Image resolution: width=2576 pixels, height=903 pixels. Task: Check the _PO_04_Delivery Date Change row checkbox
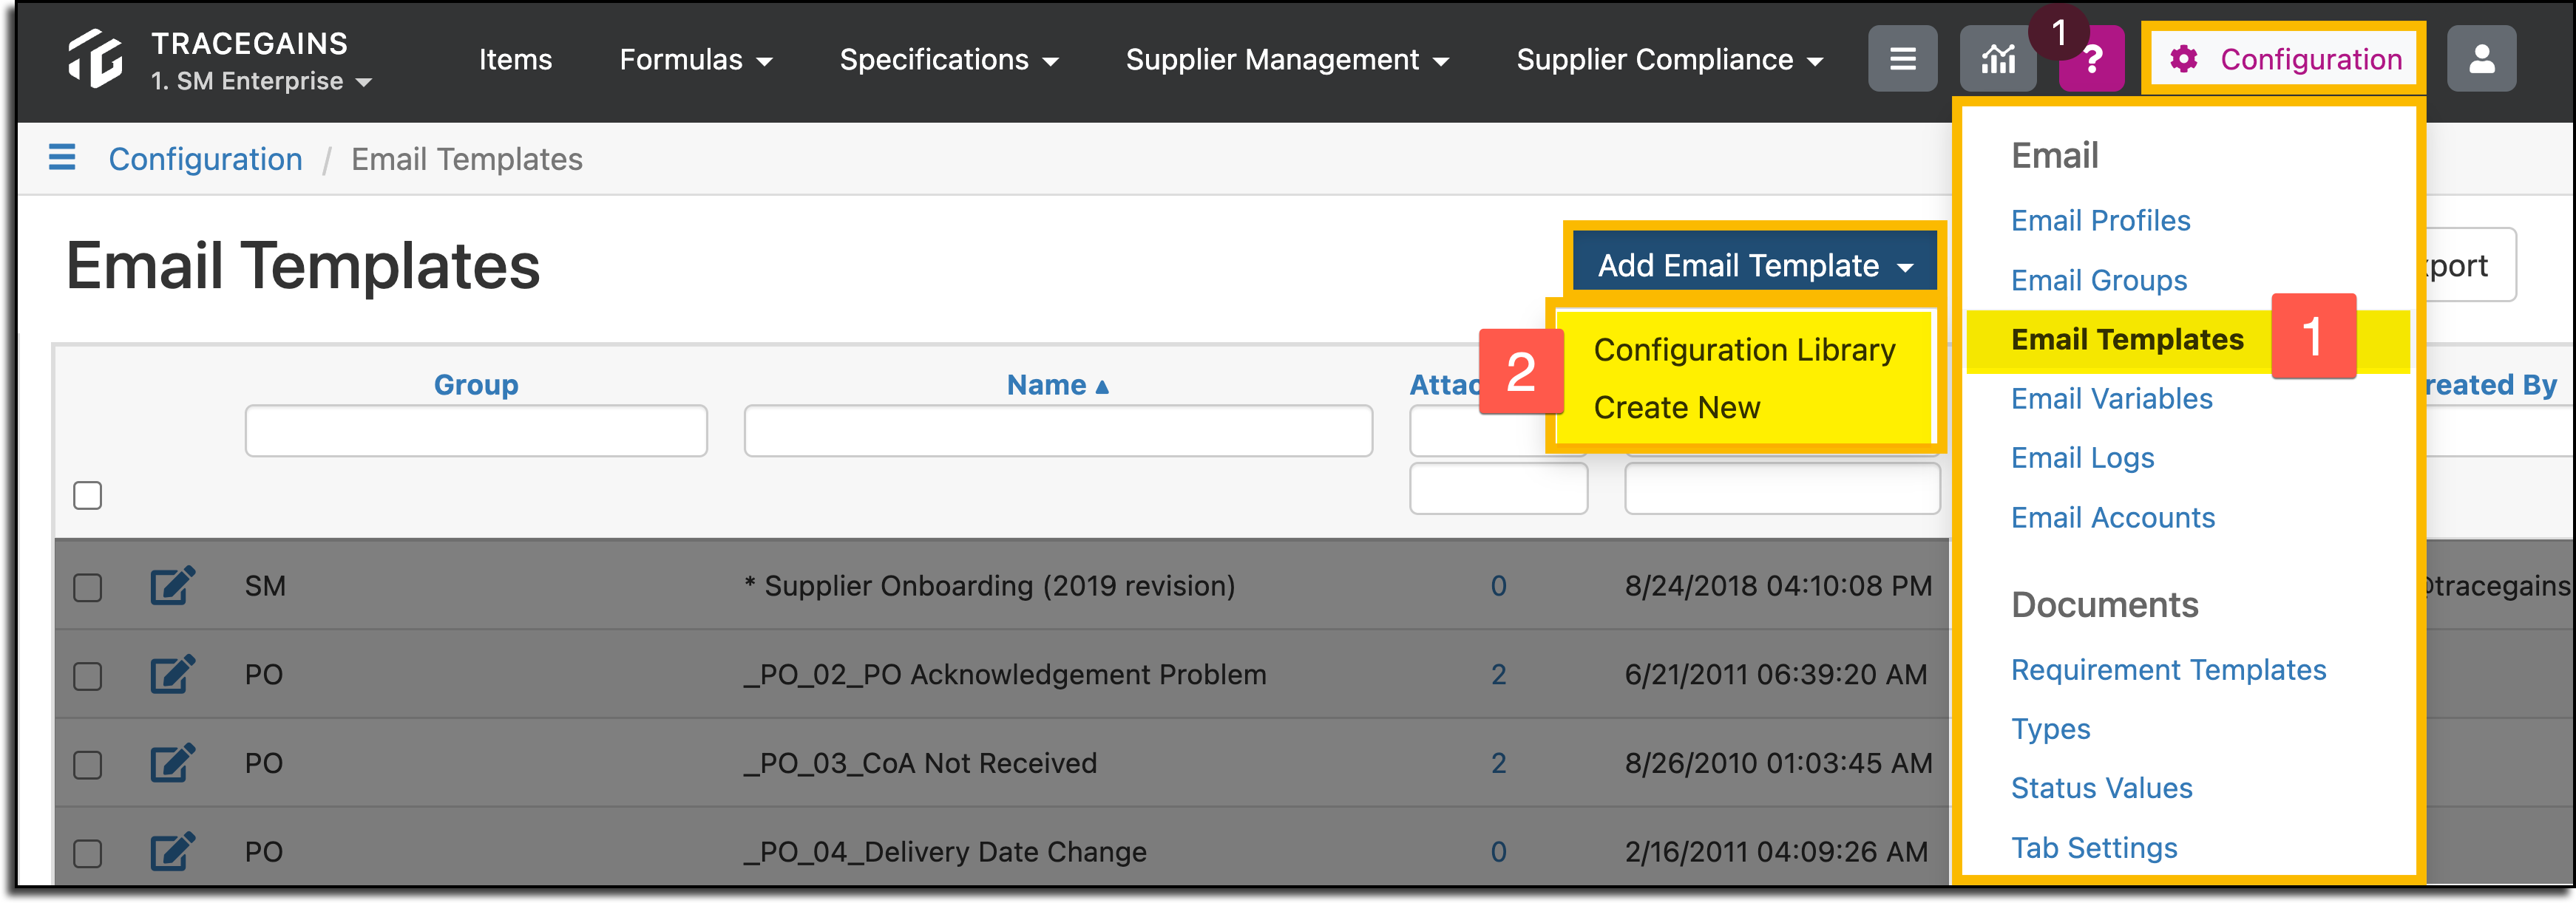pos(88,854)
